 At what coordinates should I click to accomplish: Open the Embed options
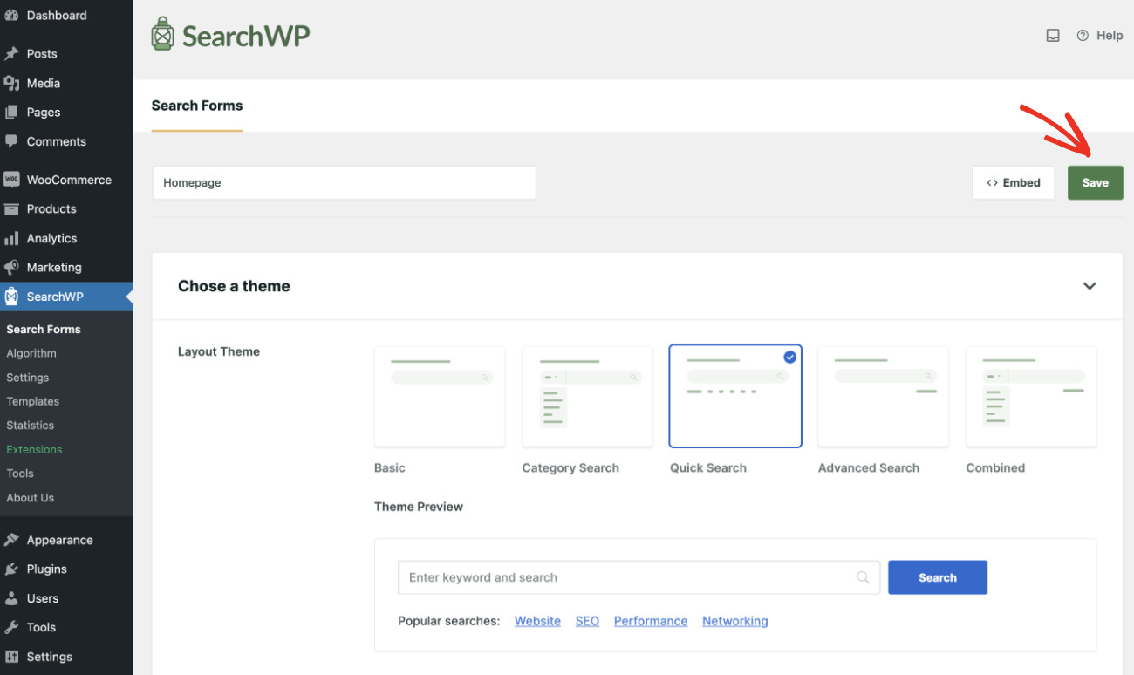click(x=1014, y=182)
